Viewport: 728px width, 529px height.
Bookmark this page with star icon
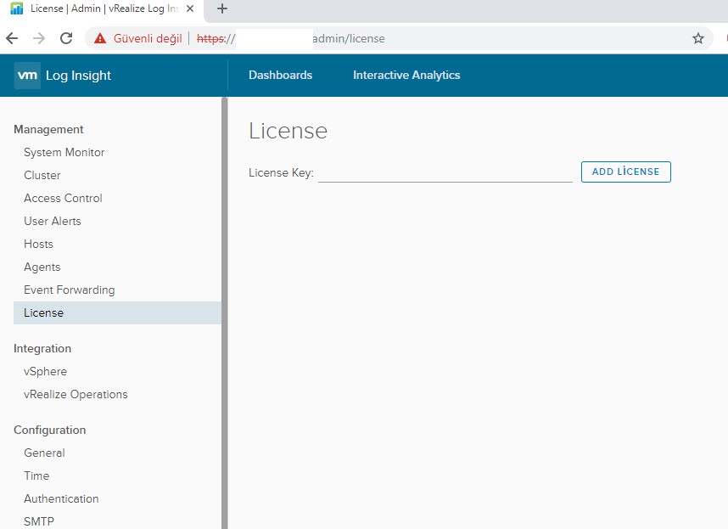coord(697,38)
